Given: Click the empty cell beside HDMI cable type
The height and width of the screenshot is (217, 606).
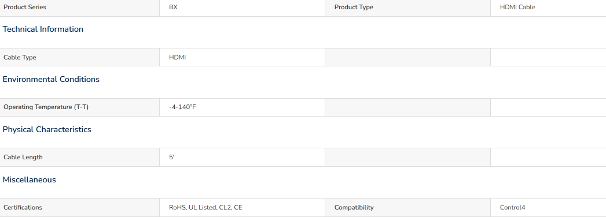Looking at the screenshot, I should 407,58.
